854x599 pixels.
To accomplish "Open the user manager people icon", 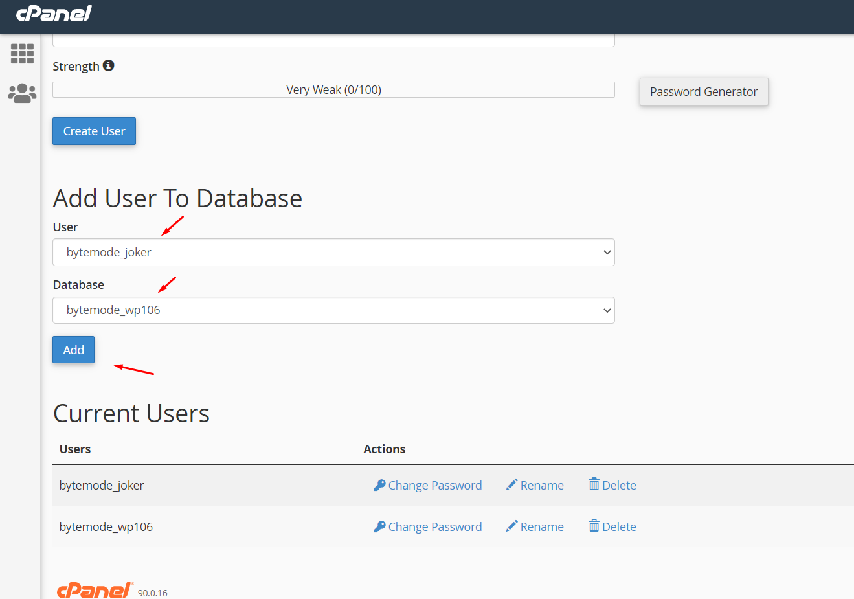I will pyautogui.click(x=22, y=93).
